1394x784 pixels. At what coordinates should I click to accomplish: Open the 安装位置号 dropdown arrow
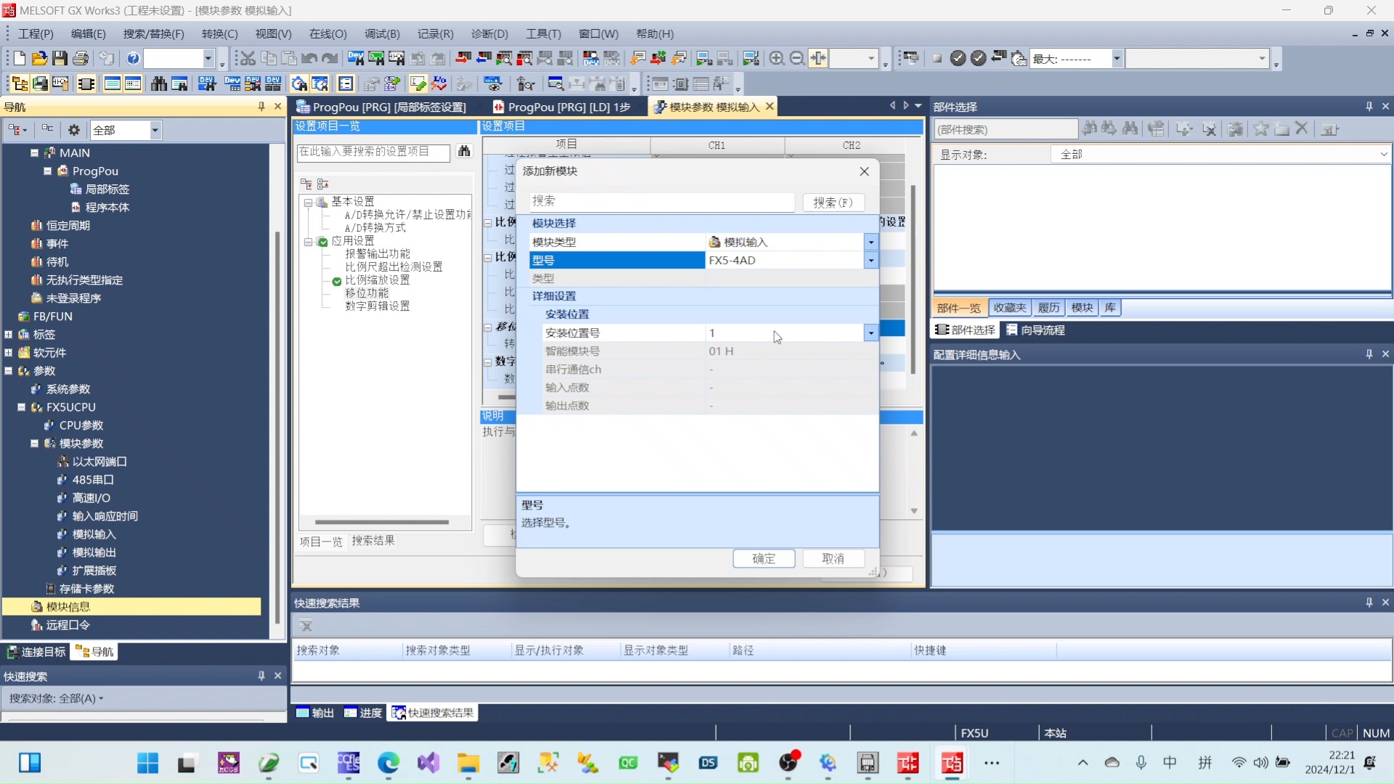(x=871, y=332)
